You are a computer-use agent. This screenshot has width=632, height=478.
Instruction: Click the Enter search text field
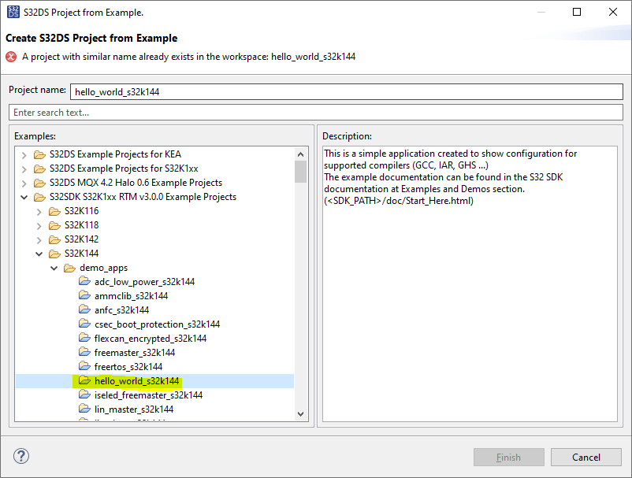click(316, 113)
